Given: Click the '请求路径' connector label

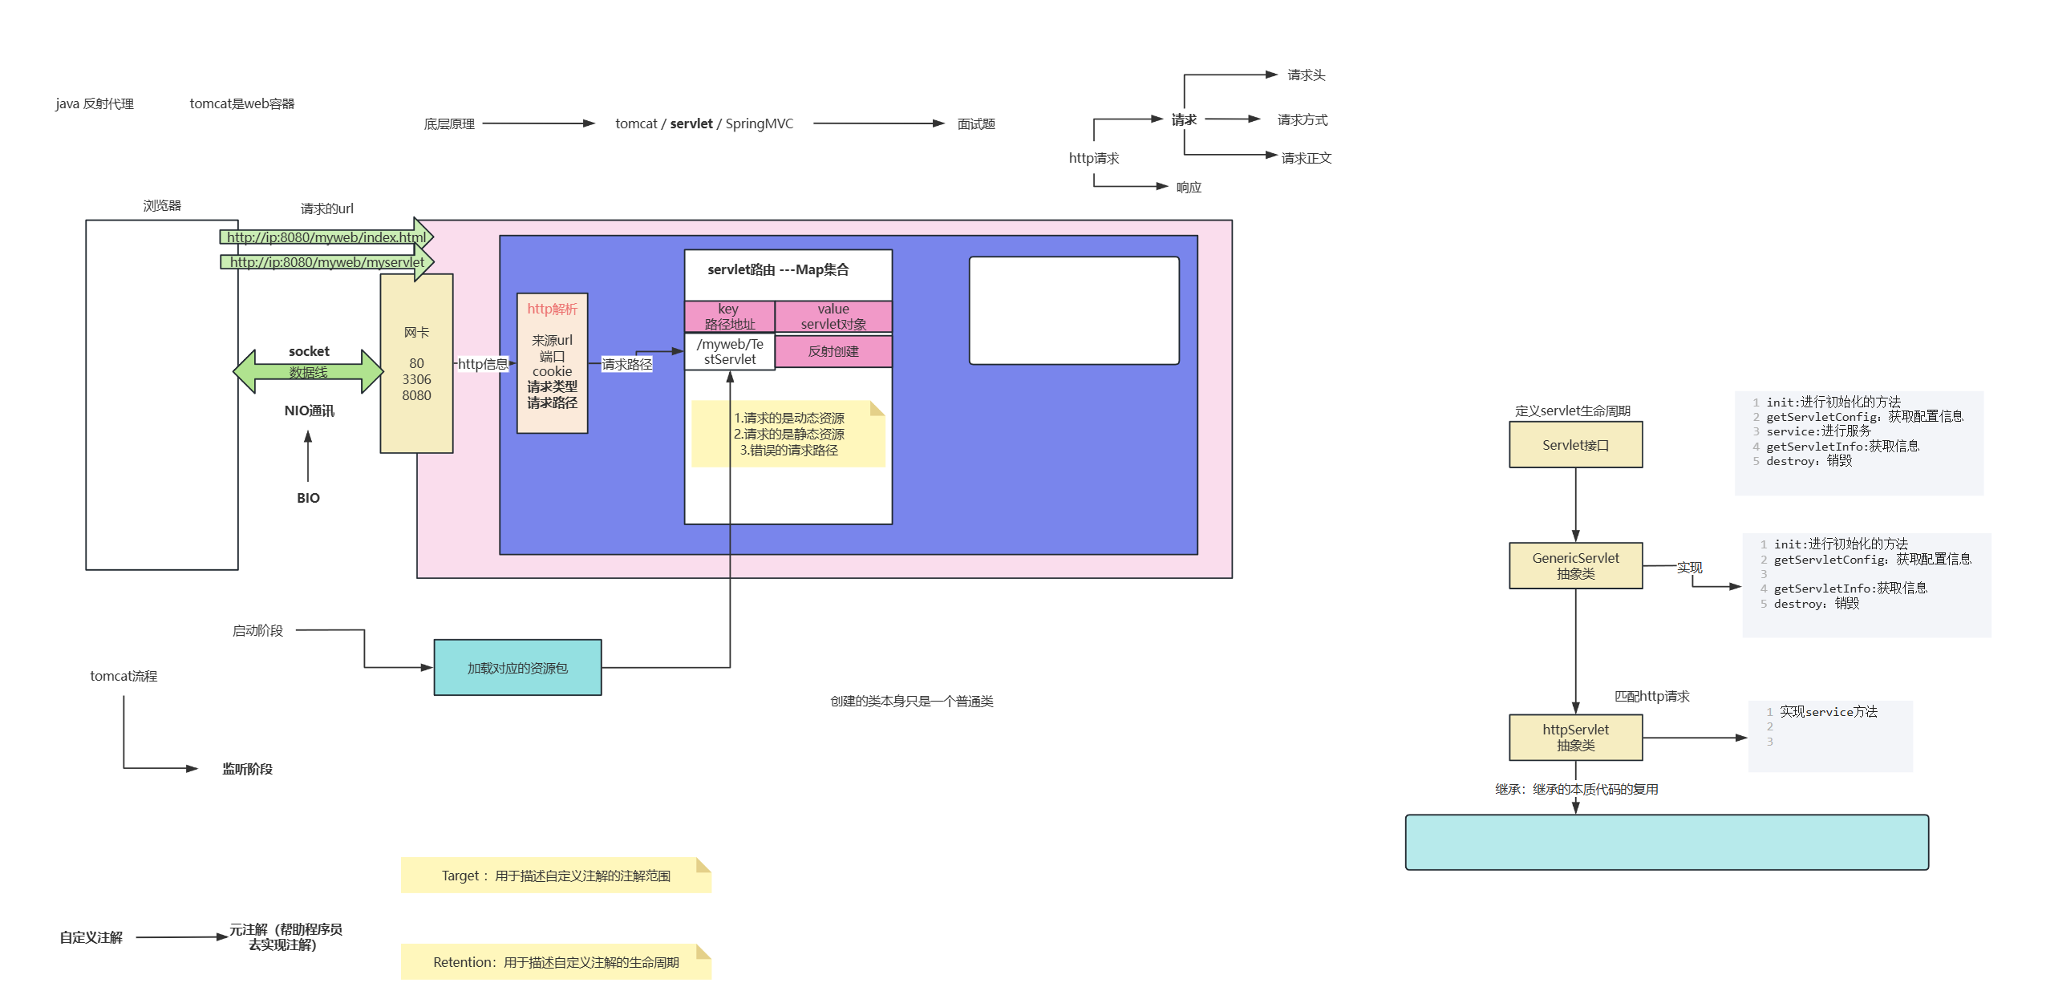Looking at the screenshot, I should [627, 365].
